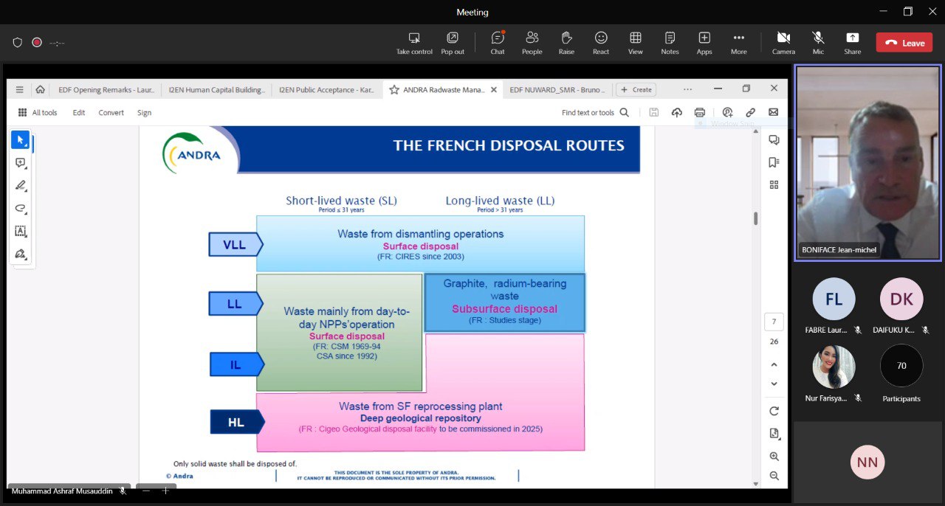Open the View layout options
Screen dimensions: 945x506
click(x=635, y=43)
